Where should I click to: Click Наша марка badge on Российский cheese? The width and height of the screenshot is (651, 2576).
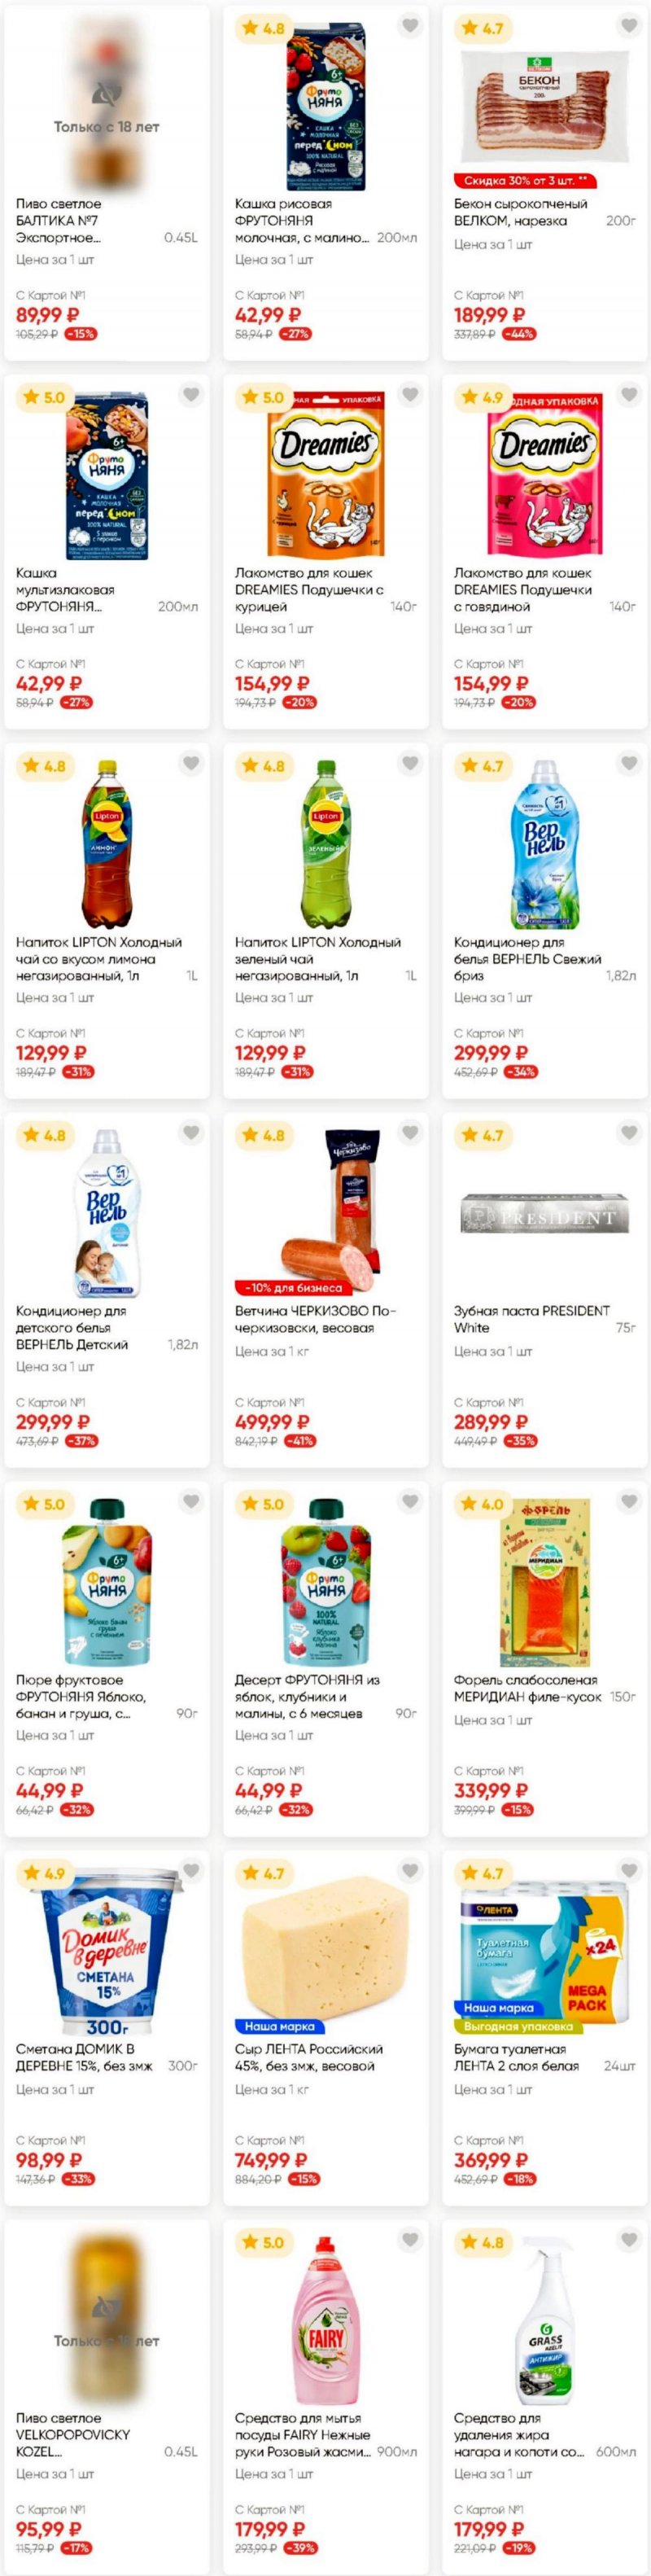pyautogui.click(x=279, y=2026)
